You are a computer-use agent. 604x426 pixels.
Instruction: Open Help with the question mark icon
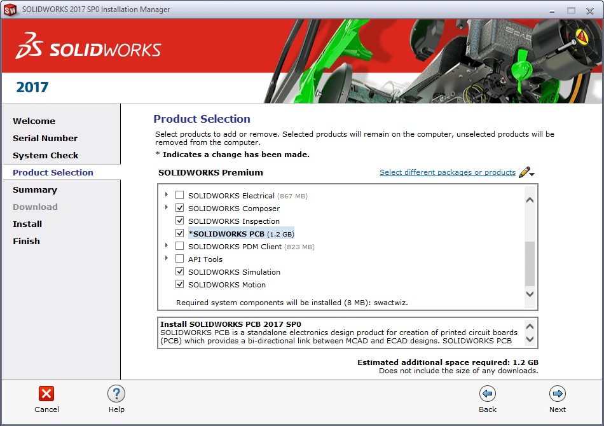coord(116,394)
